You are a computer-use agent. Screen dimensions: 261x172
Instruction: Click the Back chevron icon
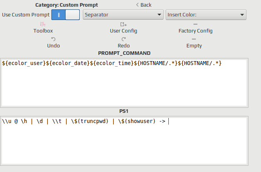point(137,5)
